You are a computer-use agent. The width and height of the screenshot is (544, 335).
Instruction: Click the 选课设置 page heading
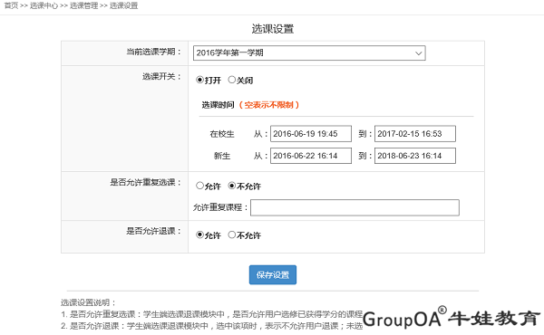(x=273, y=29)
